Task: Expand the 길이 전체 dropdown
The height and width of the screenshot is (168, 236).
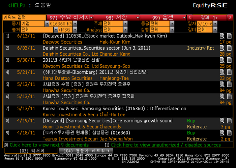Action: (x=215, y=30)
